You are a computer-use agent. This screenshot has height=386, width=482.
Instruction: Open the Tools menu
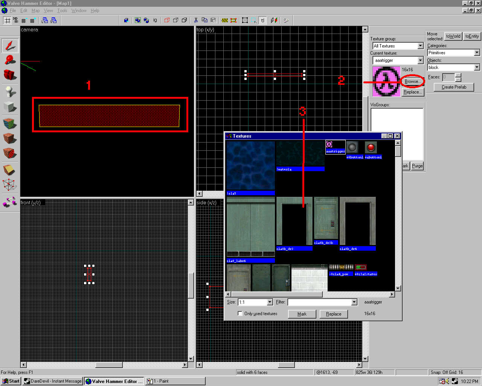[x=62, y=11]
